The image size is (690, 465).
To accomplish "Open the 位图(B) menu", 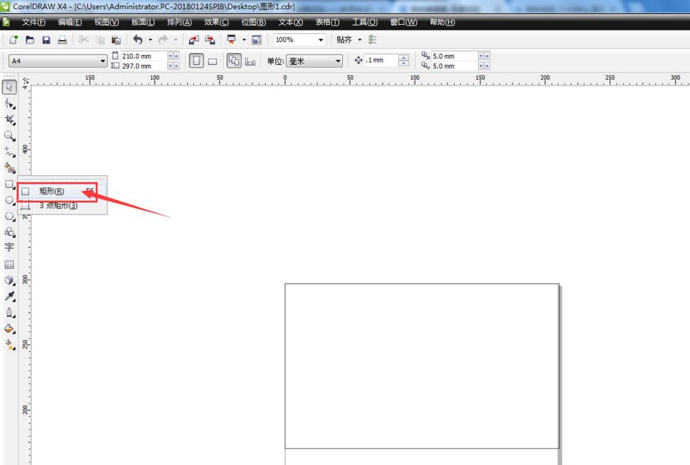I will pos(253,22).
